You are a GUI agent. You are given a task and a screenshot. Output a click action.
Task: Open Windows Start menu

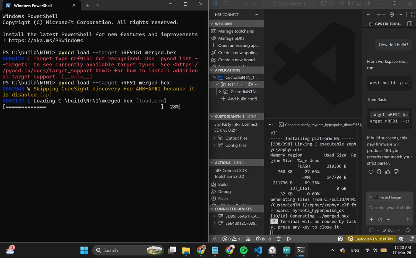(x=84, y=250)
